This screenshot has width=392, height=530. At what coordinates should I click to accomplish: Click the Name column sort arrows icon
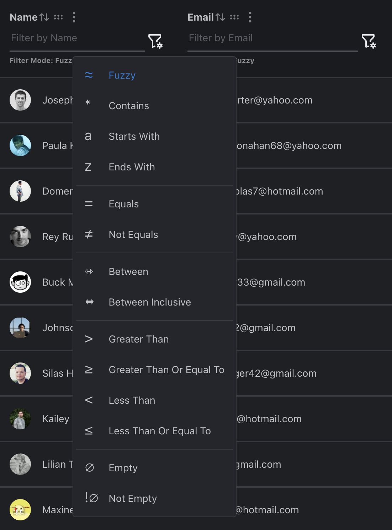pos(44,17)
